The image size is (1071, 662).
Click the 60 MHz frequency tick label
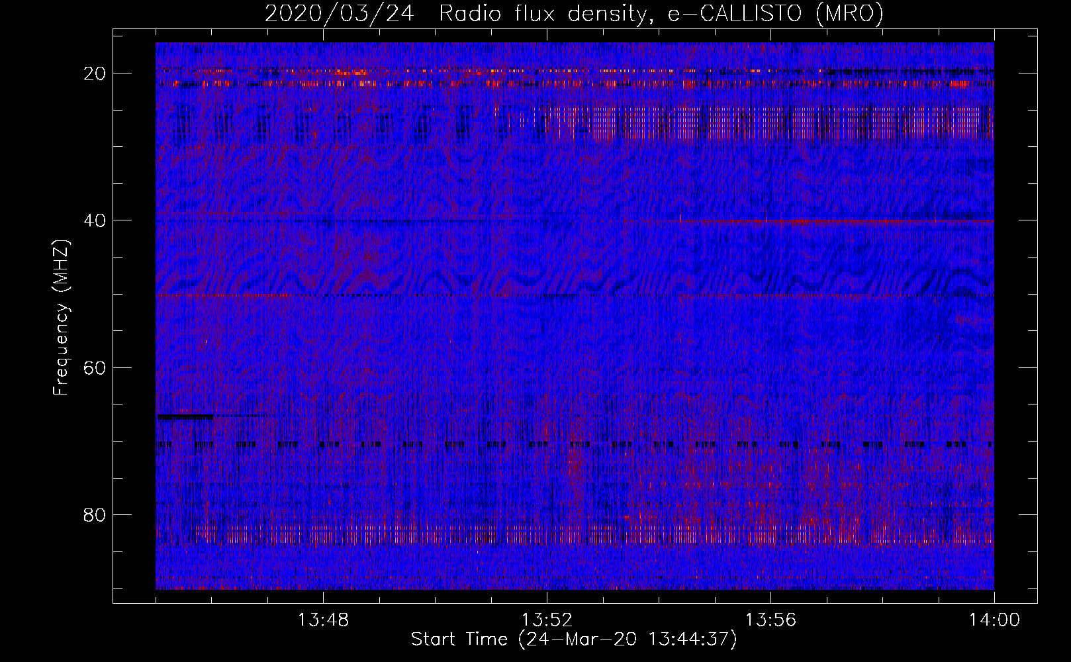pyautogui.click(x=95, y=367)
